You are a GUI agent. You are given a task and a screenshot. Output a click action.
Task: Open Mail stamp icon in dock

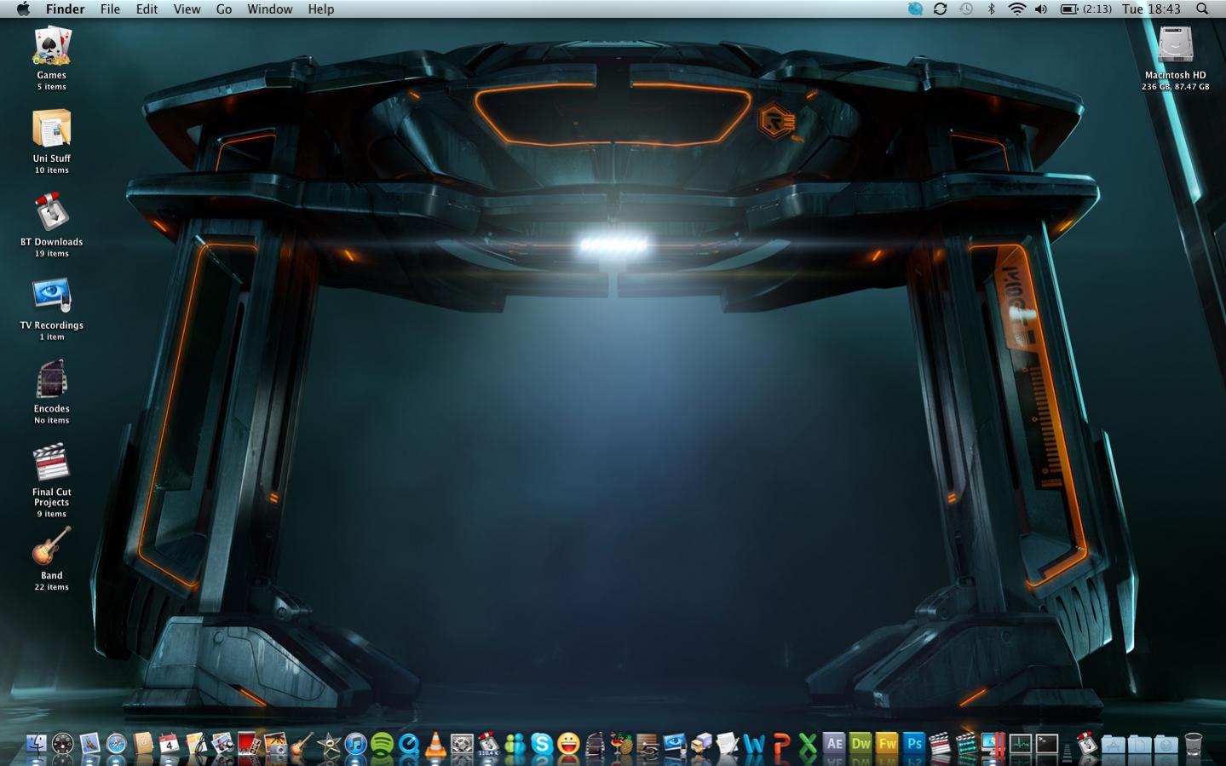(89, 744)
